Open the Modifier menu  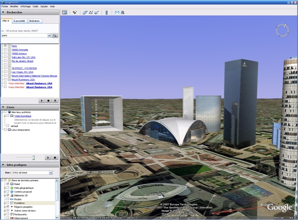tap(14, 6)
